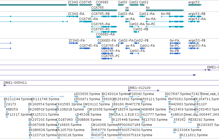The height and width of the screenshot is (139, 219).
Task: Select protein foi-PC
Action: [174, 46]
